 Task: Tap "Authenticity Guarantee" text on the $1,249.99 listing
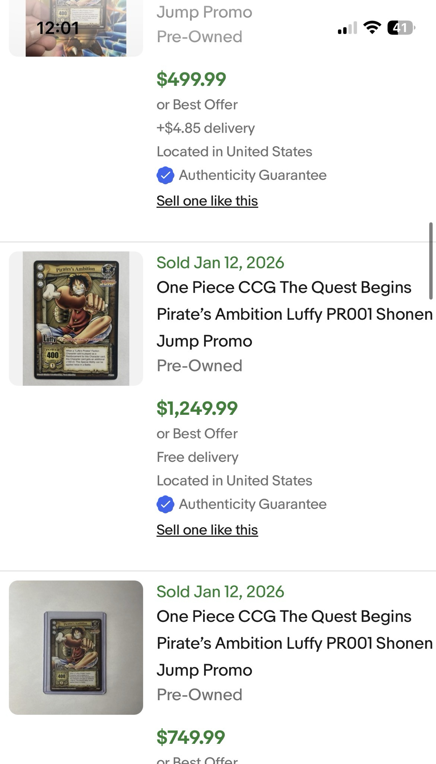252,504
